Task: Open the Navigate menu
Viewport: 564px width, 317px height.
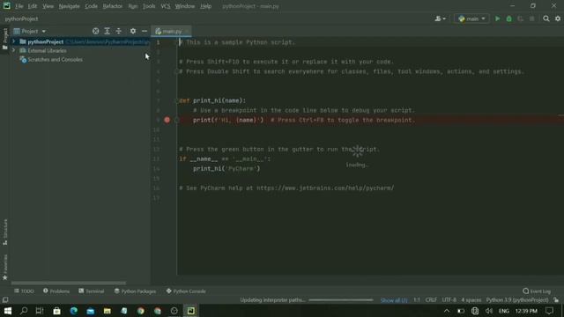Action: click(x=69, y=6)
